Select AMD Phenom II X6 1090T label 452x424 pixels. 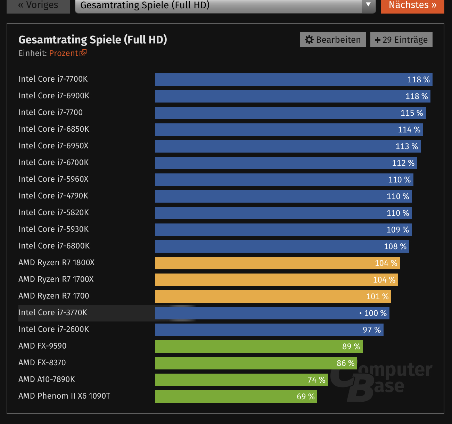(x=64, y=396)
